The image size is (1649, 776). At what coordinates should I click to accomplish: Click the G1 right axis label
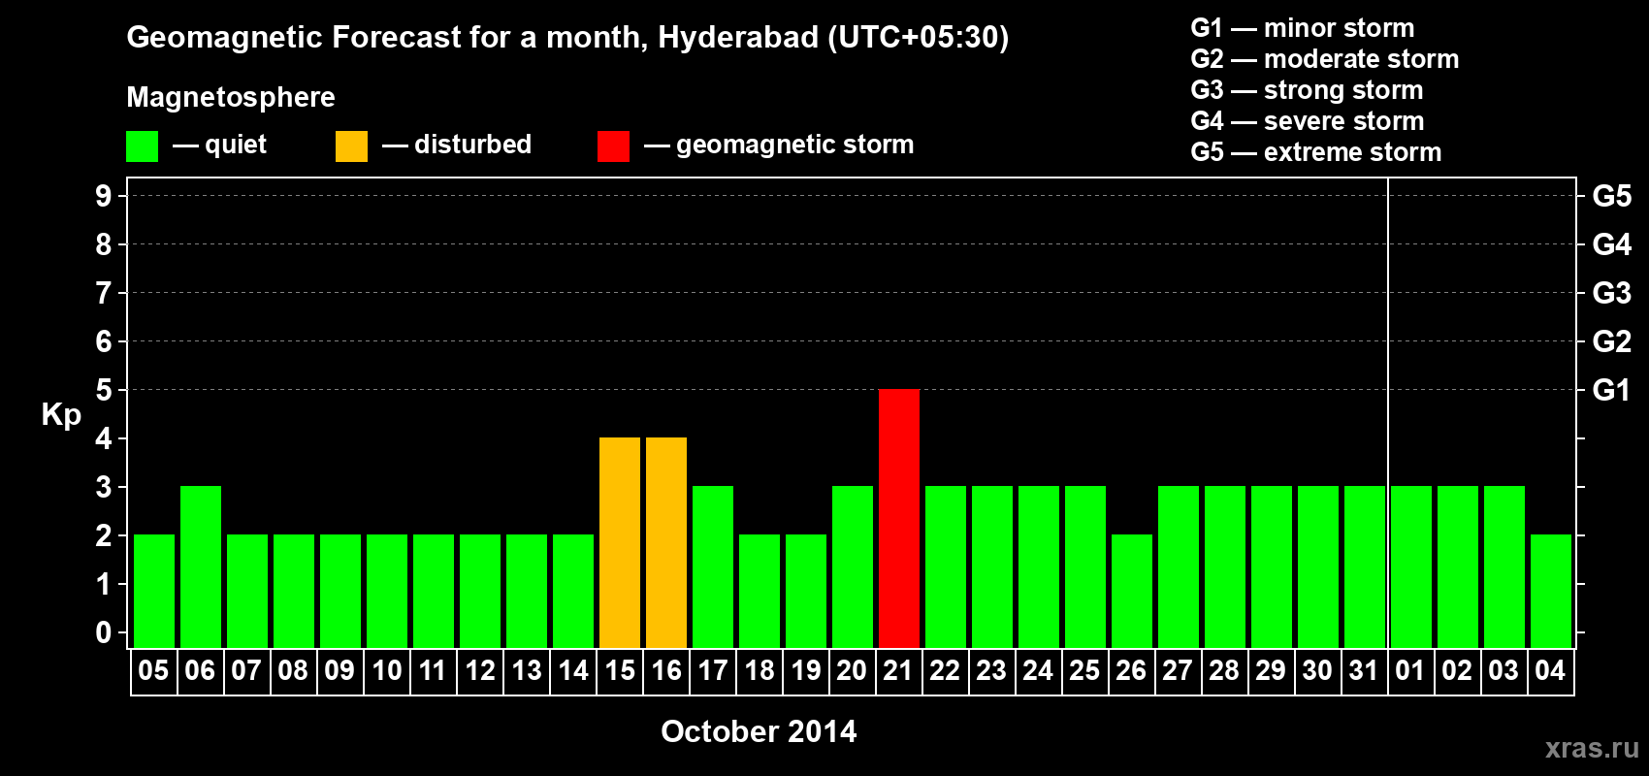tap(1611, 390)
